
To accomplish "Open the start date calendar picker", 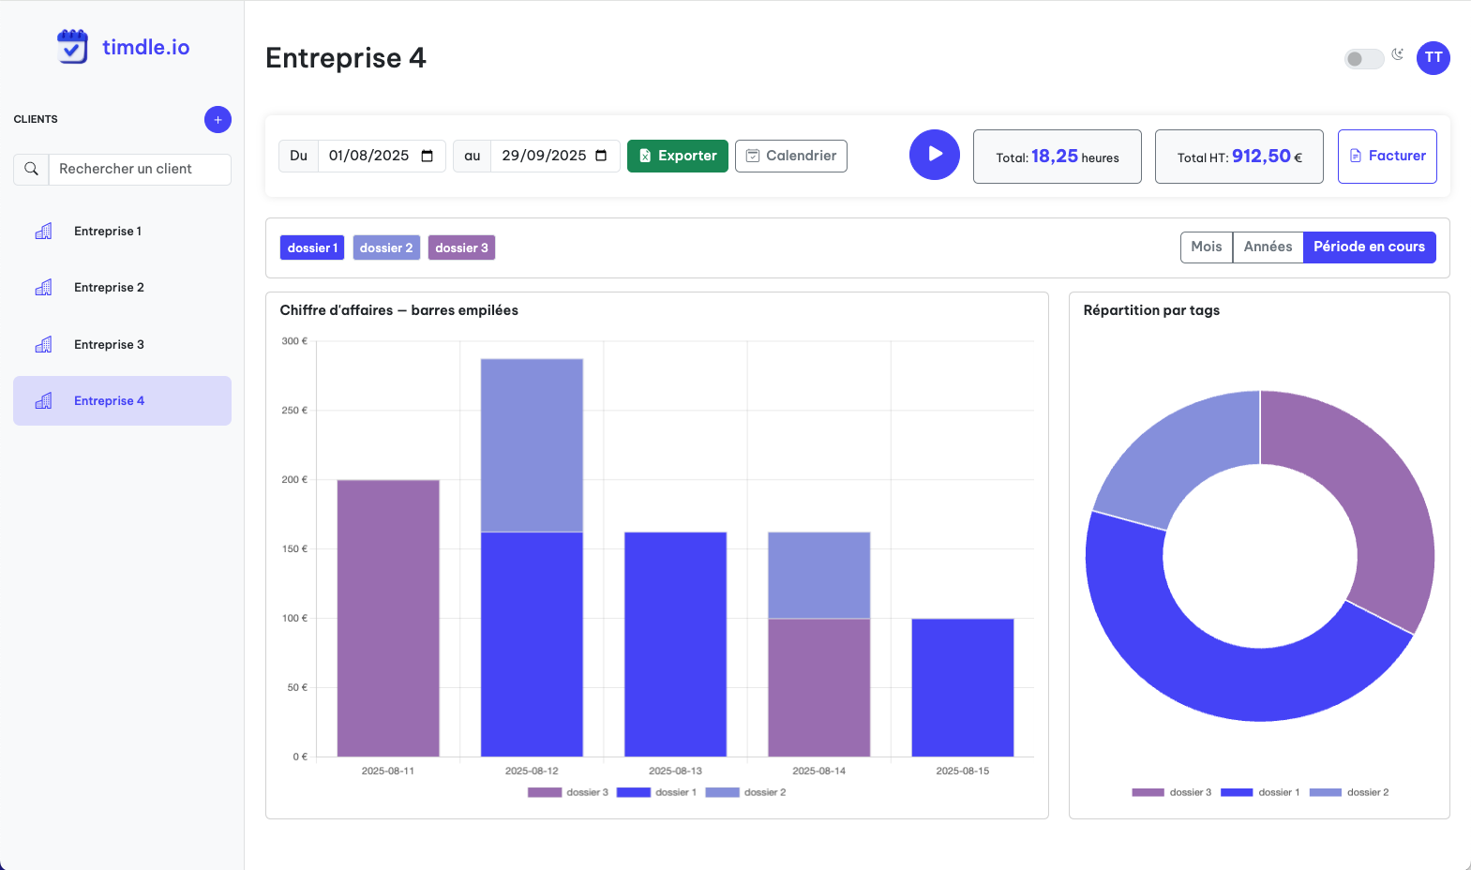I will [x=428, y=156].
